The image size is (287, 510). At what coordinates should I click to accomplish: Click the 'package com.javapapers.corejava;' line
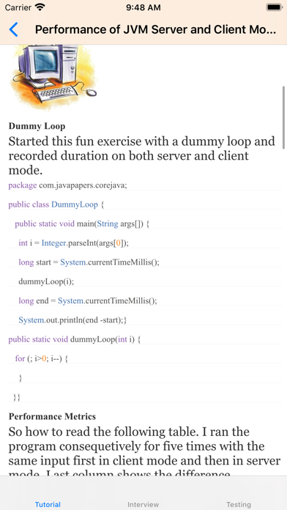(67, 185)
